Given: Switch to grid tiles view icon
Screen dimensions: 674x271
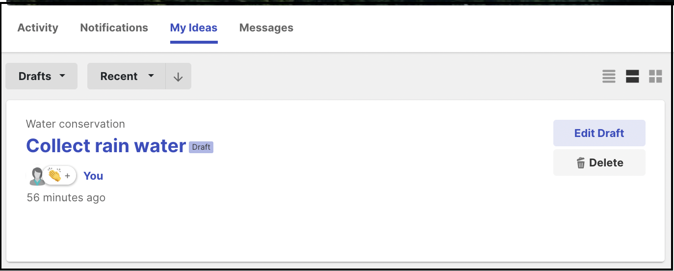Looking at the screenshot, I should [655, 76].
